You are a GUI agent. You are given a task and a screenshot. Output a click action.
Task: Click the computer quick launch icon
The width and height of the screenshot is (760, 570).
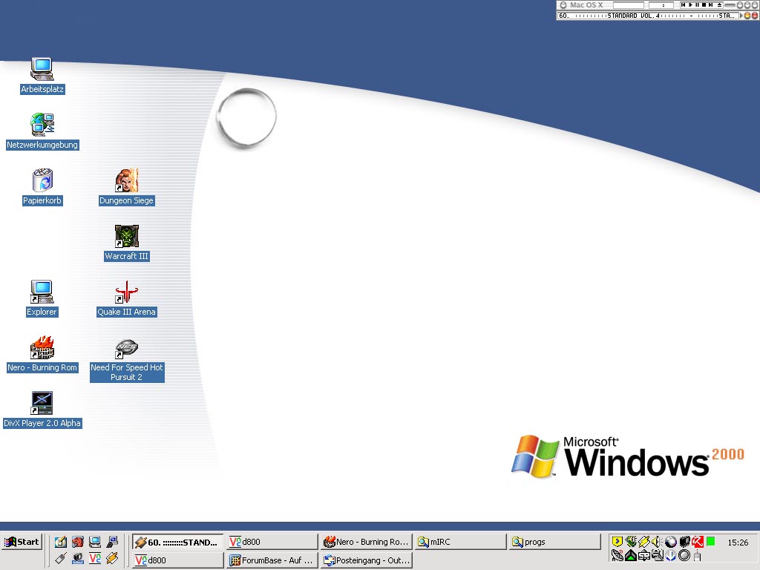(x=94, y=541)
